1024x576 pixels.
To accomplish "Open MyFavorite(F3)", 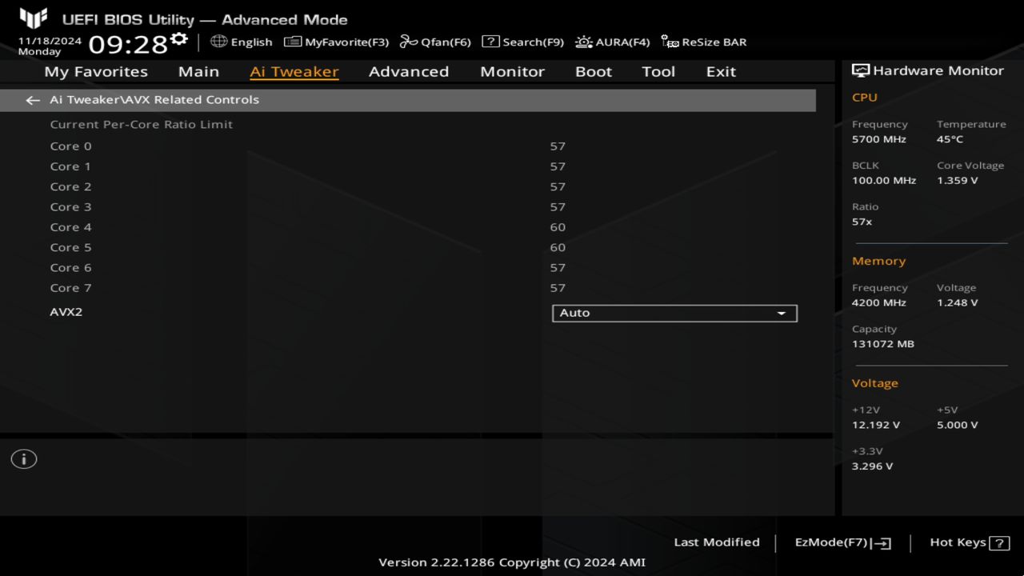I will (x=336, y=42).
